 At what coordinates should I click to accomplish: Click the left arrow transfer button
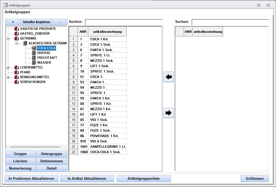[x=169, y=77]
